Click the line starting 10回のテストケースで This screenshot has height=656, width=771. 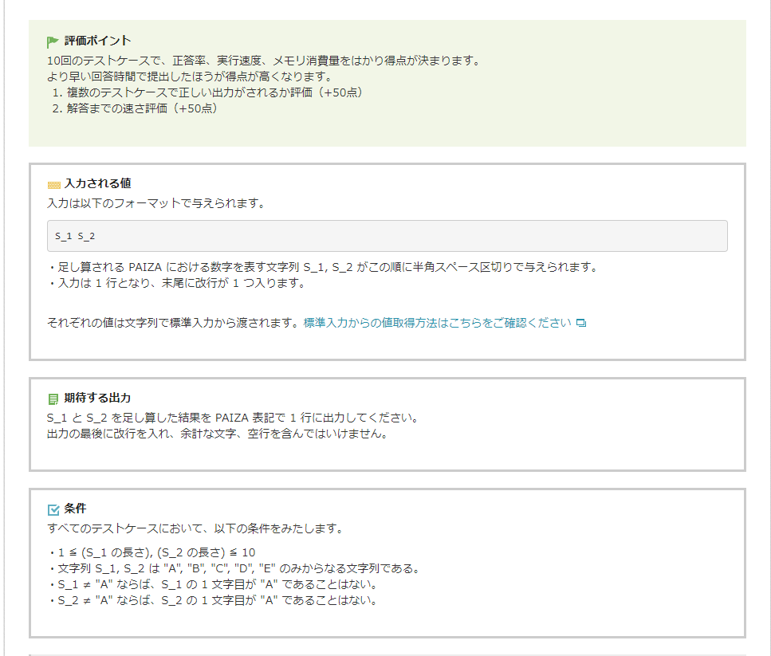(x=263, y=61)
